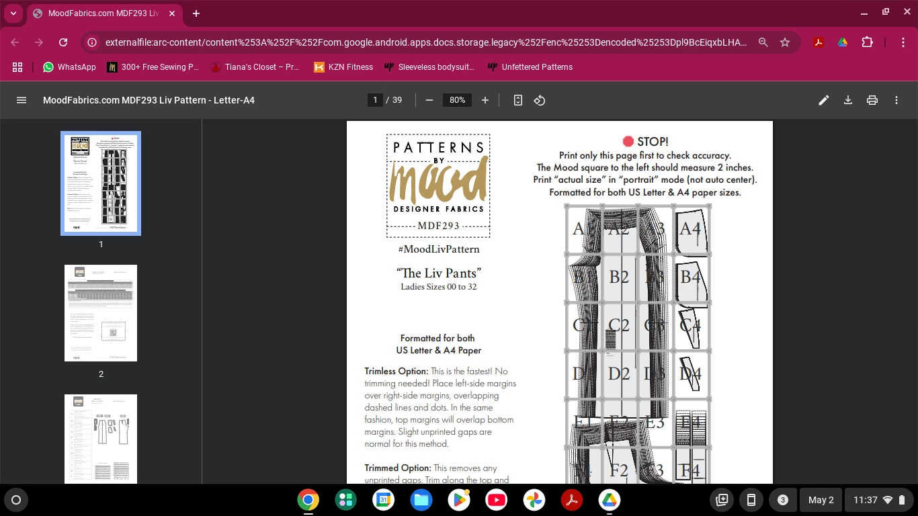The width and height of the screenshot is (918, 516).
Task: Open Adobe Acrobat from the shelf
Action: (x=572, y=500)
